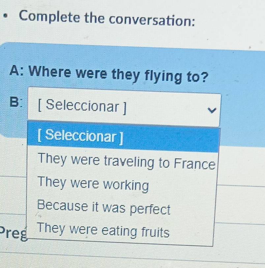Choose "They were eating fruits" option
This screenshot has width=265, height=268.
103,231
